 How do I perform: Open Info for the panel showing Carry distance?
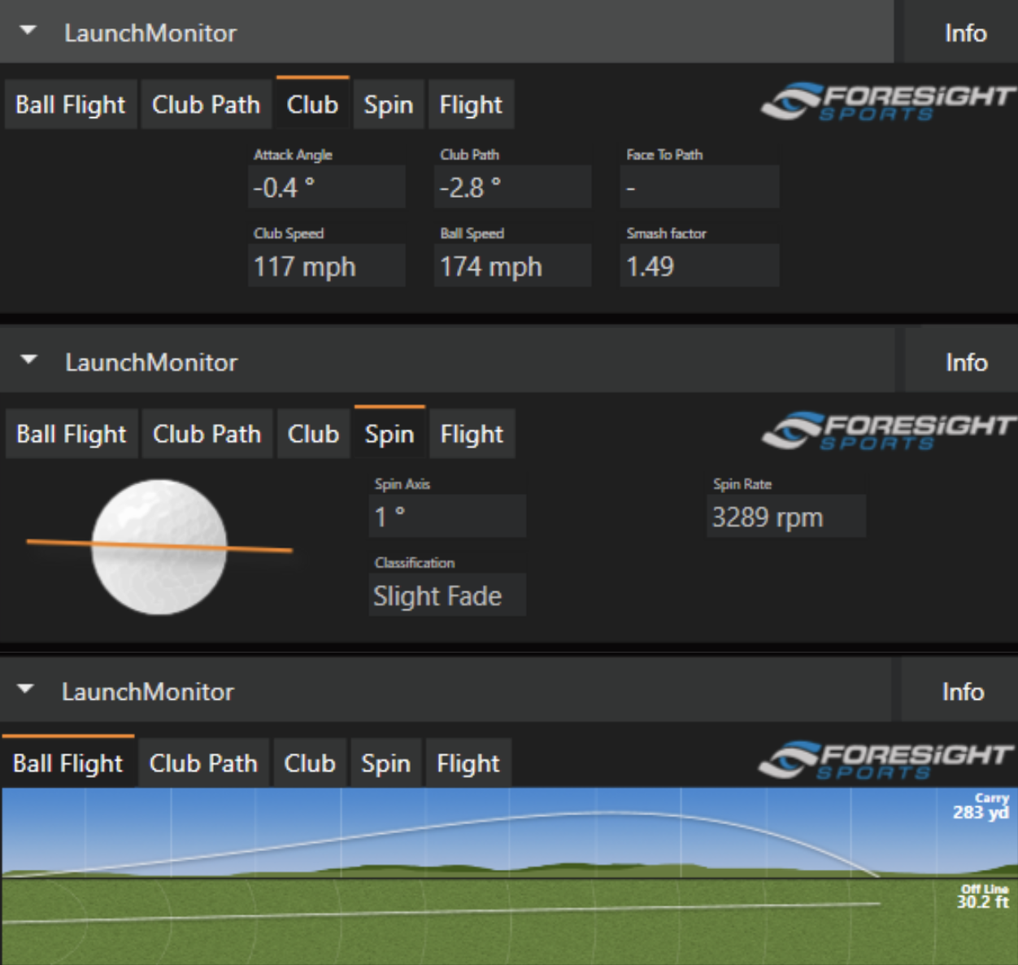point(963,692)
